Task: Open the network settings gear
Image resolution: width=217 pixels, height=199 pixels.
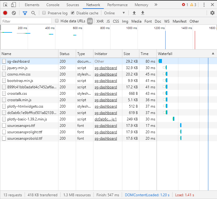Action: 212,13
